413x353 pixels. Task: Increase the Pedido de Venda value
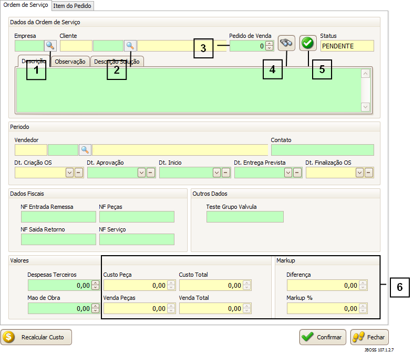point(270,44)
